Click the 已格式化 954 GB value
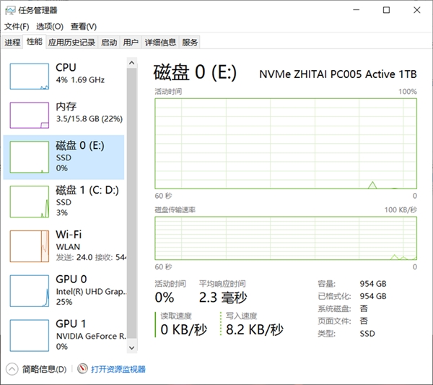Image resolution: width=433 pixels, height=385 pixels. point(373,296)
